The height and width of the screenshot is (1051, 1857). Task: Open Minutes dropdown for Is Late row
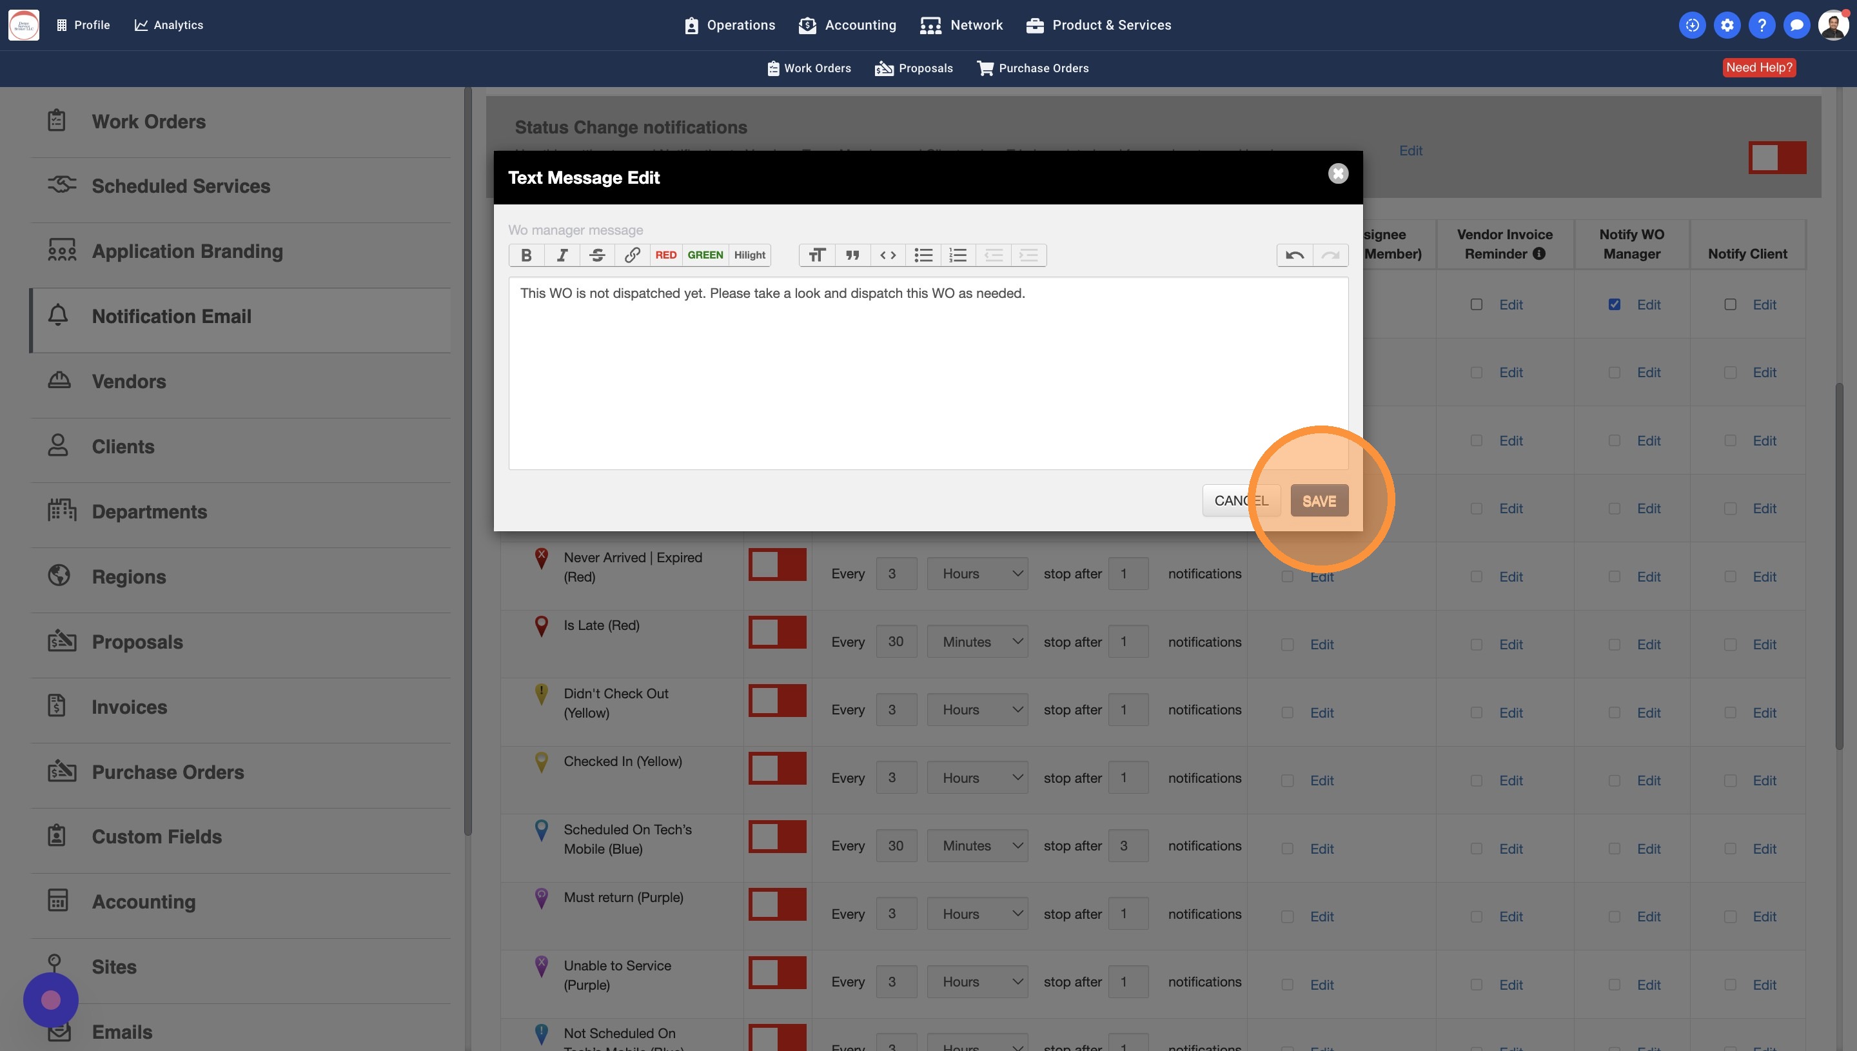[x=978, y=642]
